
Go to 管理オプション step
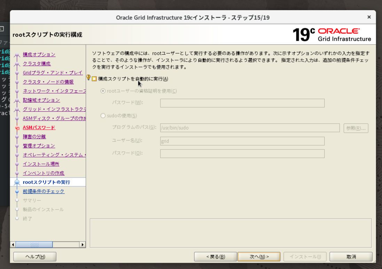coord(39,146)
